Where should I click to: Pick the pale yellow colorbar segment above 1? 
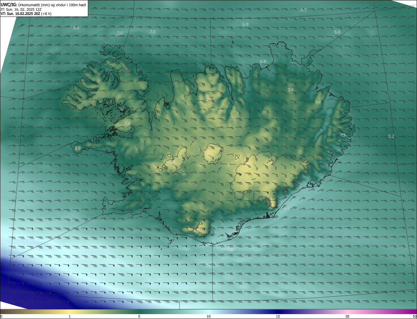coord(70,311)
